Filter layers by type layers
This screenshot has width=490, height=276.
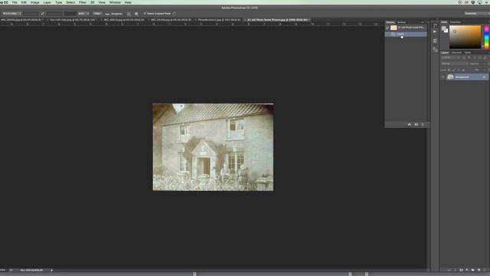pos(475,58)
